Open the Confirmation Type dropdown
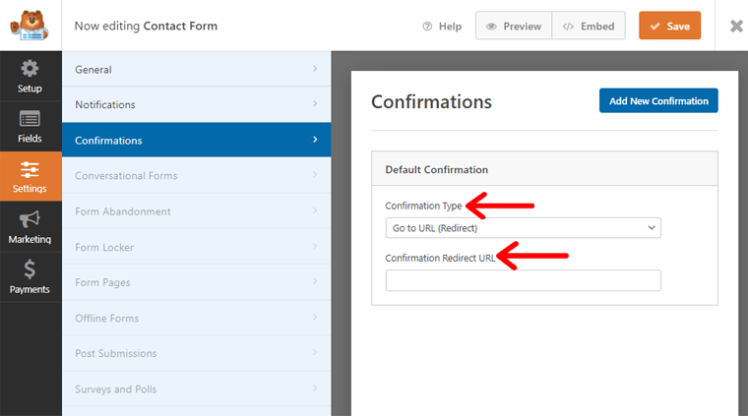The height and width of the screenshot is (416, 748). [523, 228]
